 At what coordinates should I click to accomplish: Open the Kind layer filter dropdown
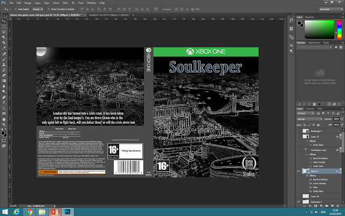pos(306,113)
